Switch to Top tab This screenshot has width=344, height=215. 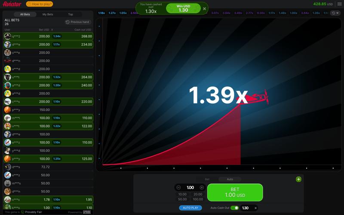71,14
